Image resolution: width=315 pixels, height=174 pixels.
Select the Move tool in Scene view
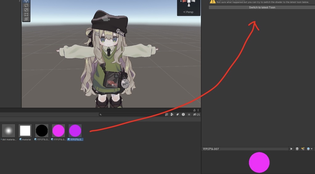(x=26, y=1)
